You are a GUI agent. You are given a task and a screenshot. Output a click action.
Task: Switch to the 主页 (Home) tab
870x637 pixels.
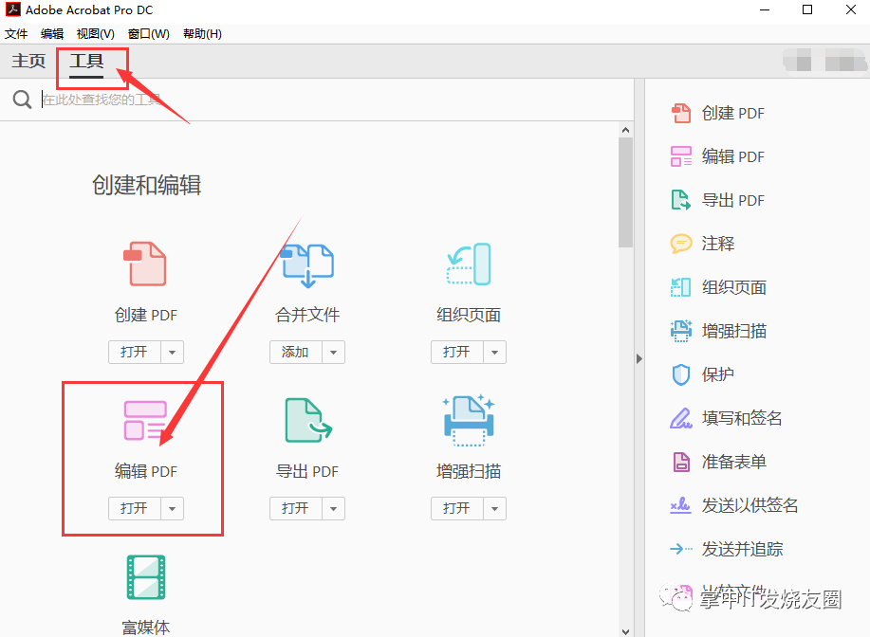(x=28, y=62)
